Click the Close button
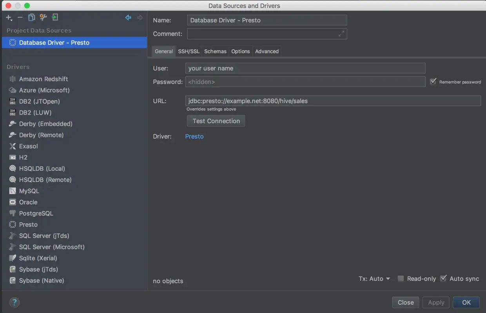 (x=406, y=302)
